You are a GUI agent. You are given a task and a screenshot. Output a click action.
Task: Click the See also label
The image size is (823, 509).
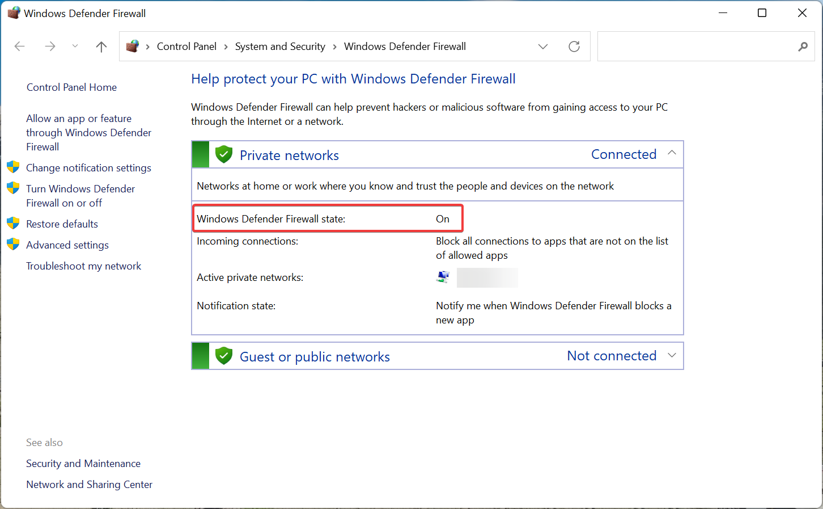coord(44,443)
